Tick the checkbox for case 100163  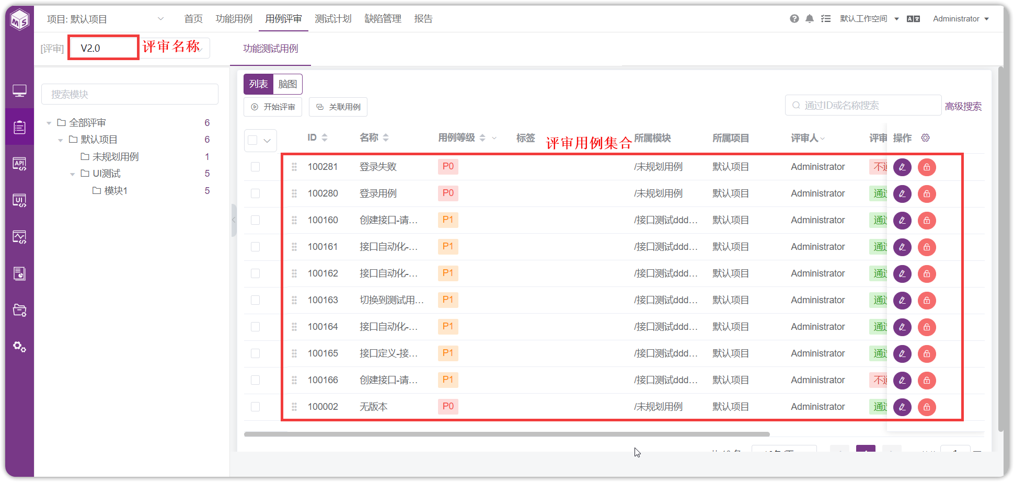[255, 300]
